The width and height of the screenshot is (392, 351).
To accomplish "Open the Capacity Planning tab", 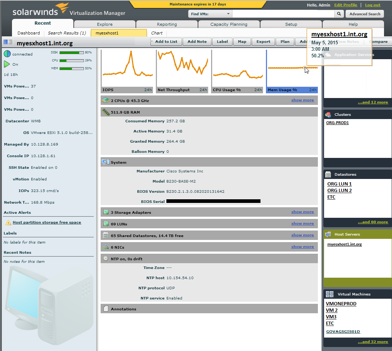I will pyautogui.click(x=229, y=24).
